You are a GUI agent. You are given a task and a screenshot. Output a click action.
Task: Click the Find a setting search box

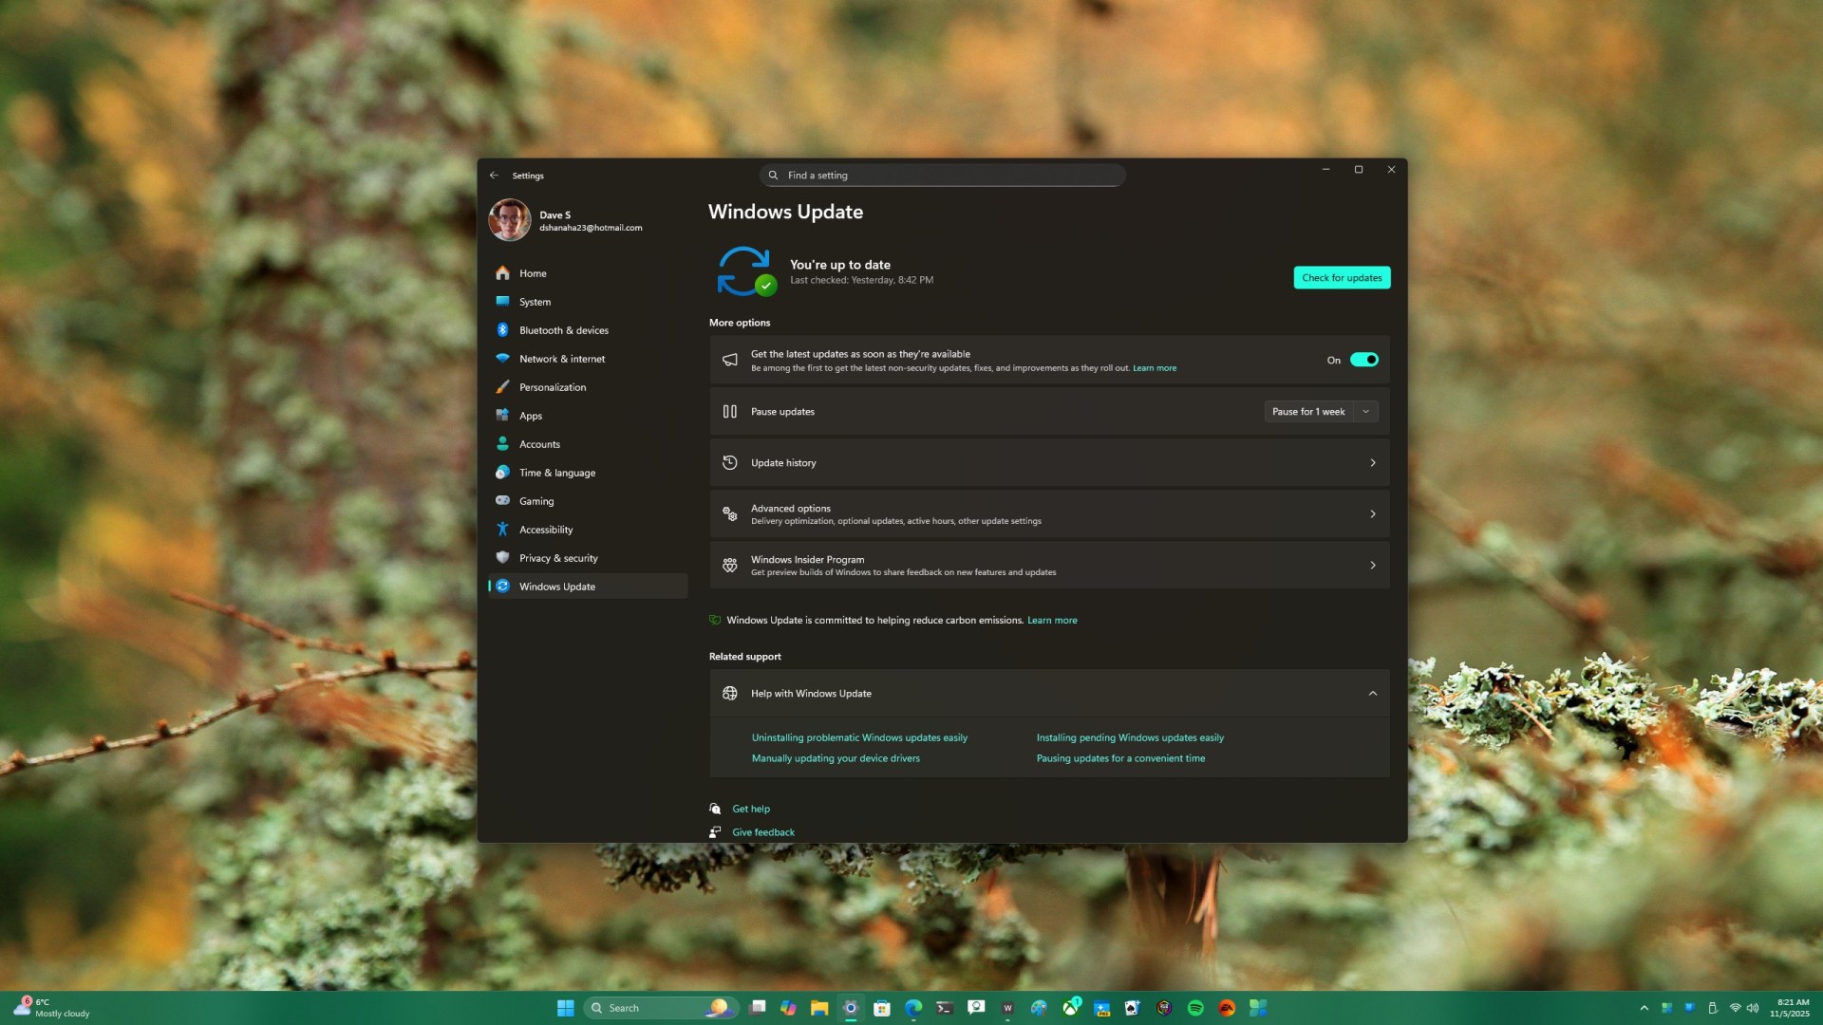pyautogui.click(x=943, y=176)
